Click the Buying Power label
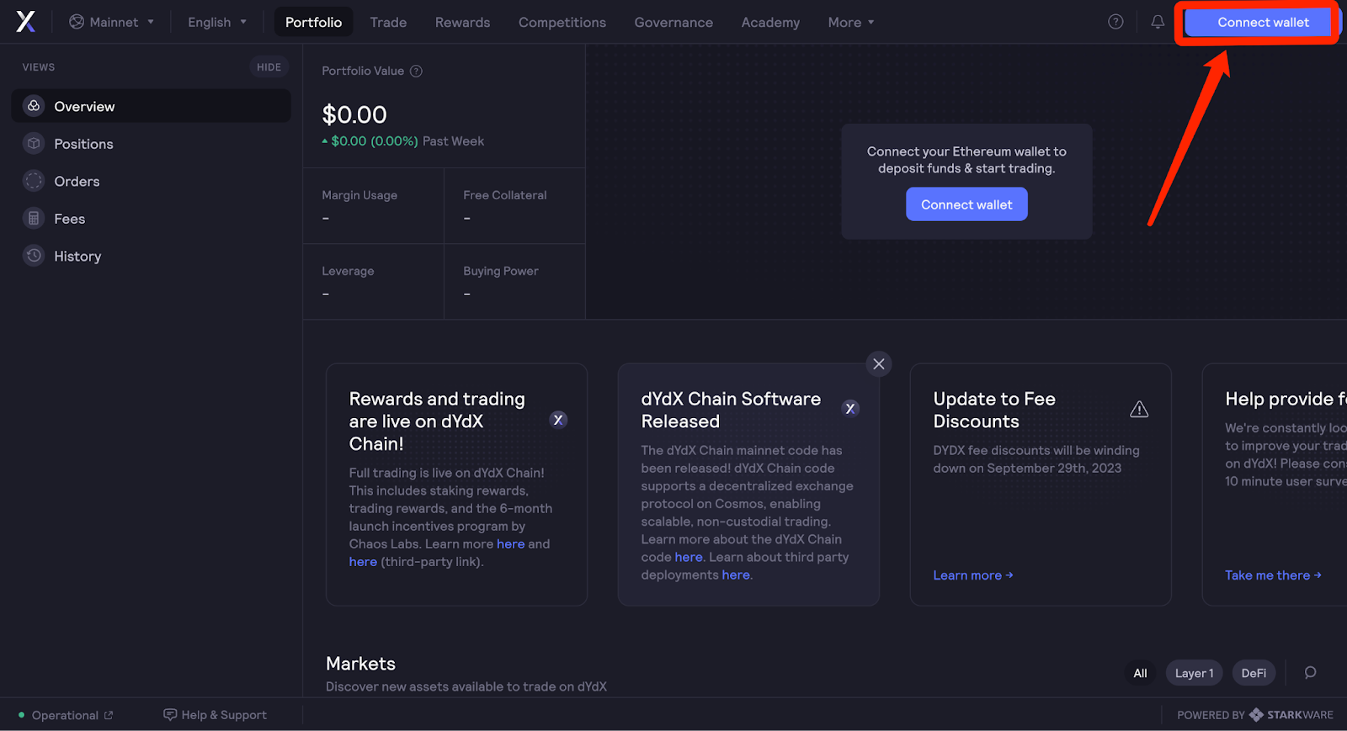The height and width of the screenshot is (731, 1347). coord(501,271)
